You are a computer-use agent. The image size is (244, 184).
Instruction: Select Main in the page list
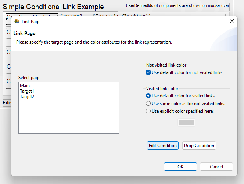25,86
